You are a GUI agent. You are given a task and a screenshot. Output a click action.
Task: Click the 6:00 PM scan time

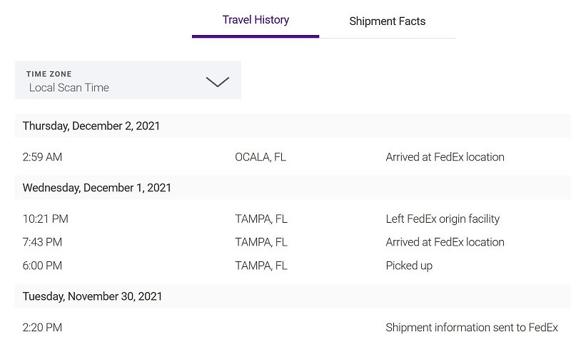coord(42,266)
